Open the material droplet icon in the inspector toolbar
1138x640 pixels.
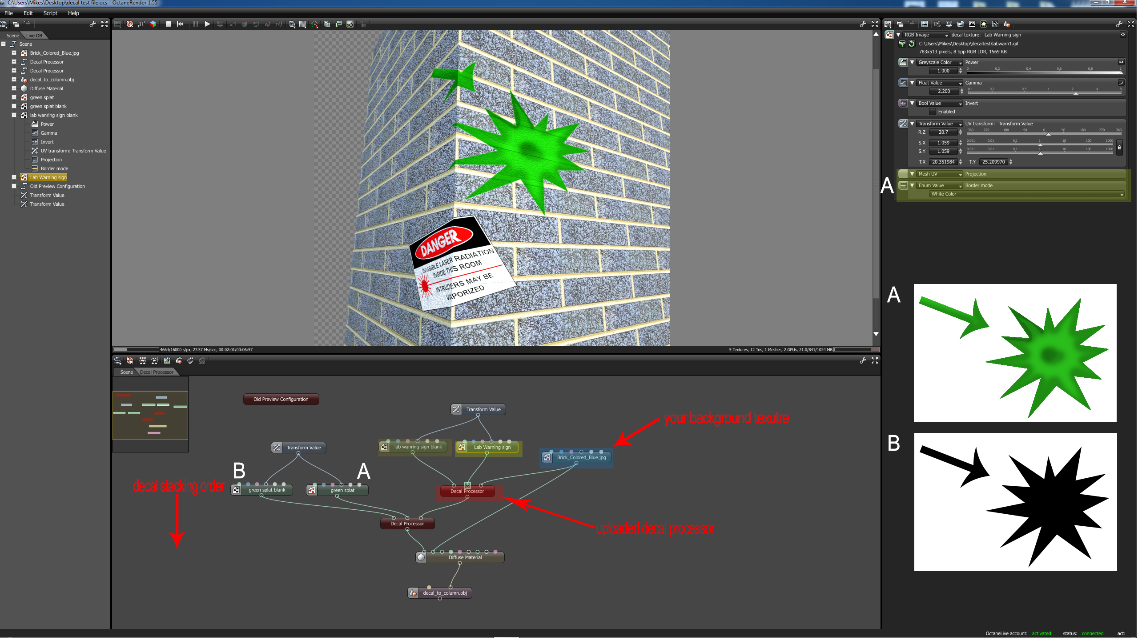pos(1007,24)
